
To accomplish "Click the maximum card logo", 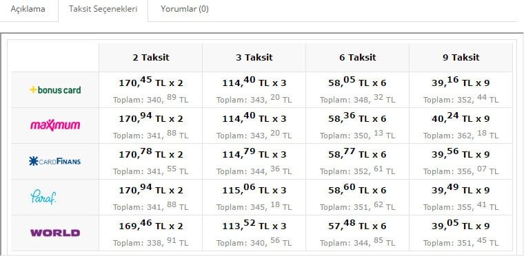I will (x=55, y=125).
